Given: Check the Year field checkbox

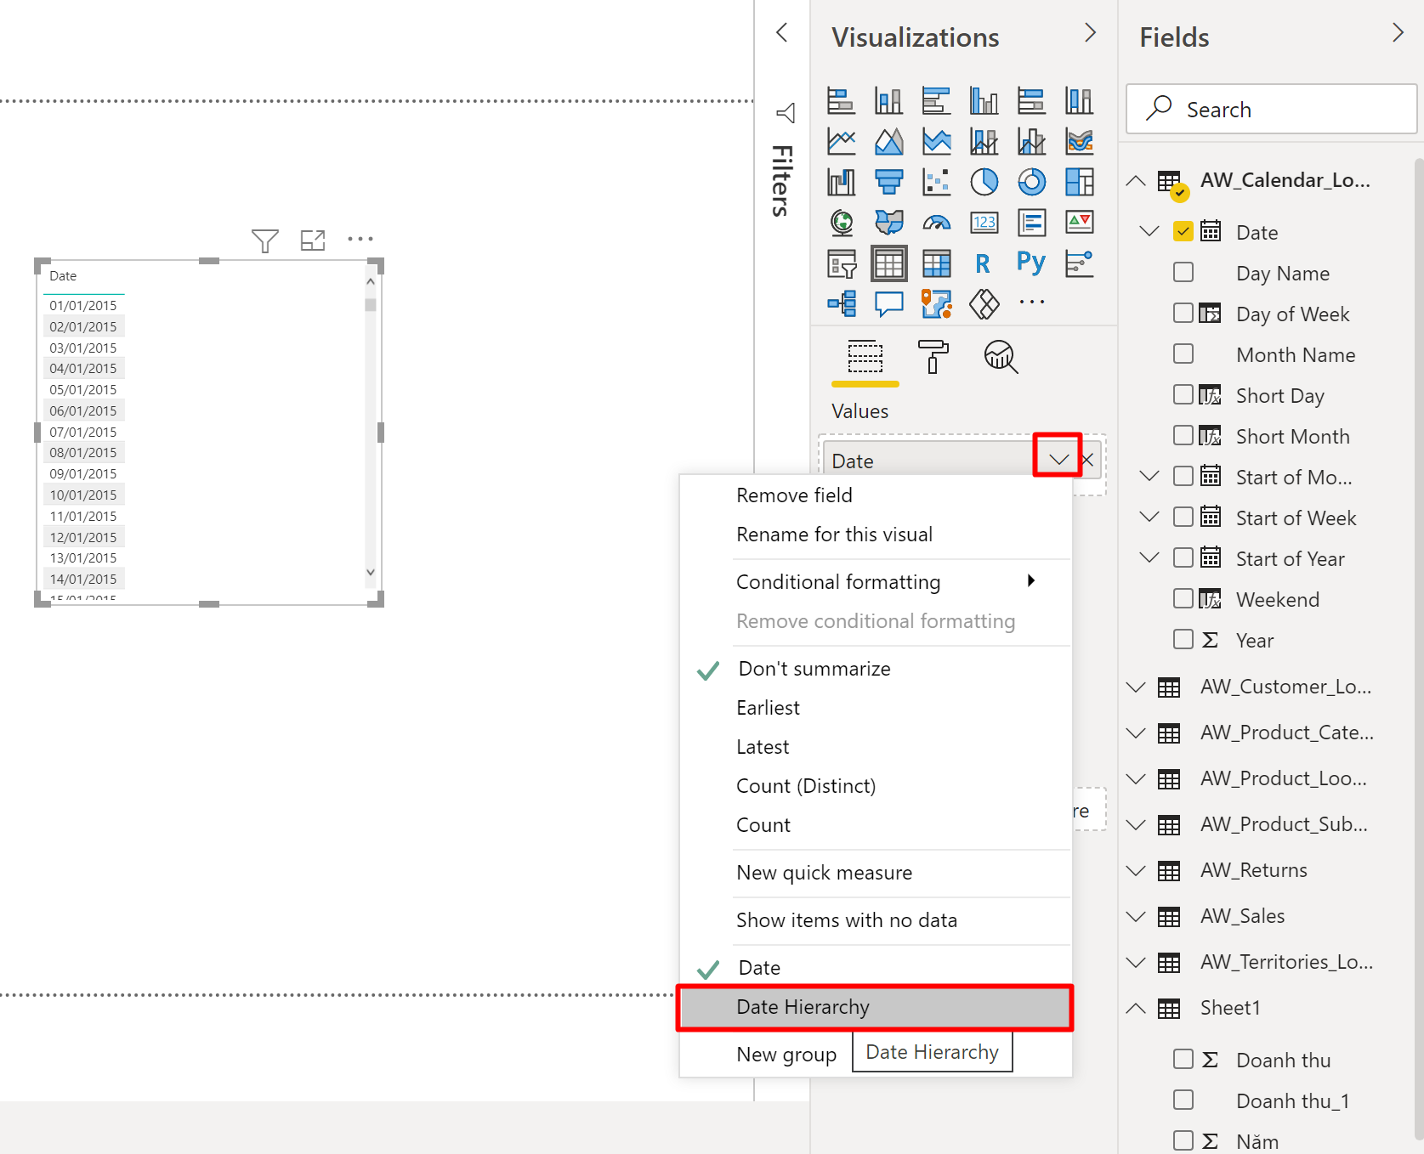Looking at the screenshot, I should (x=1183, y=639).
